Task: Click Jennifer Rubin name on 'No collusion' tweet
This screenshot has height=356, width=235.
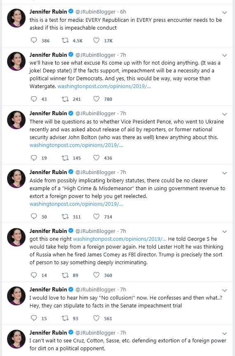Action: [x=48, y=289]
